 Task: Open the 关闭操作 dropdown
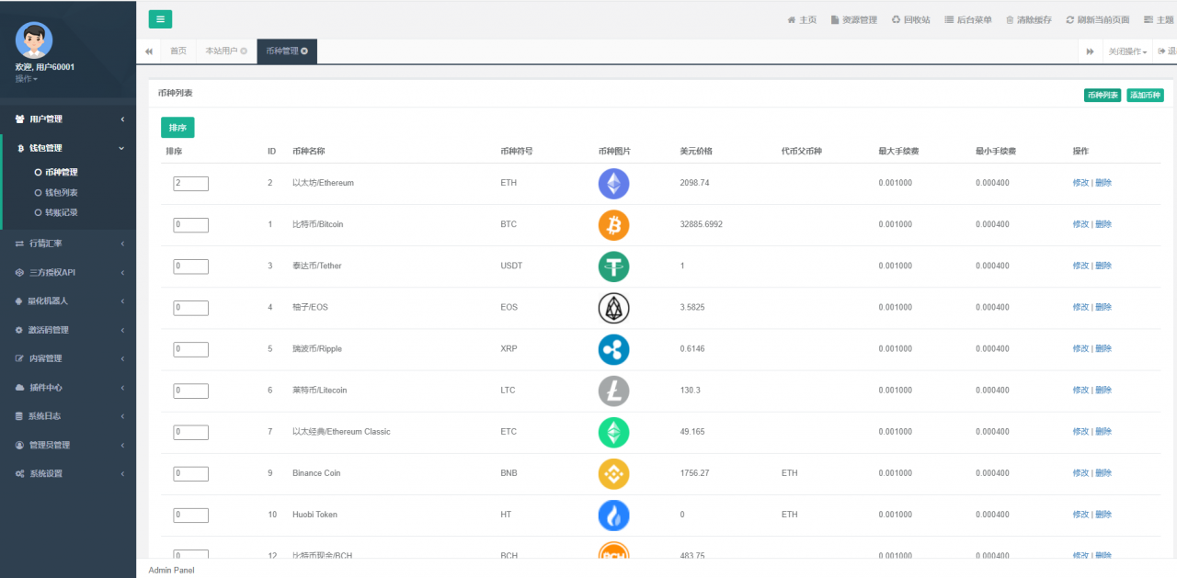[1127, 51]
